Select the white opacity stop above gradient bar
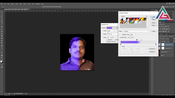The width and height of the screenshot is (175, 98). (141, 40)
